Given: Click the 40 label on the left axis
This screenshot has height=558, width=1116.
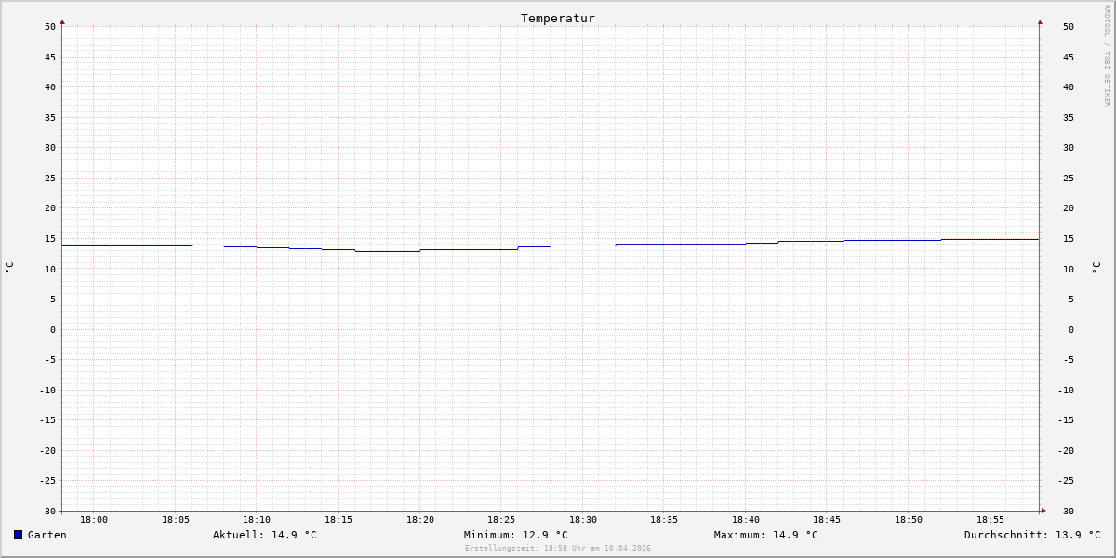Looking at the screenshot, I should [50, 87].
